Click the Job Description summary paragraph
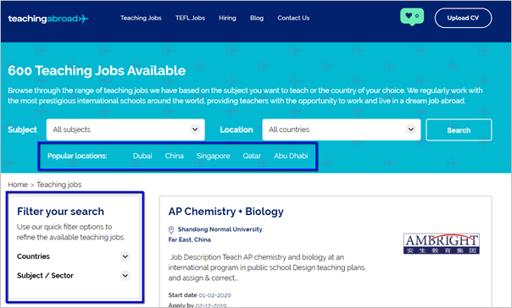512x308 pixels. point(267,267)
